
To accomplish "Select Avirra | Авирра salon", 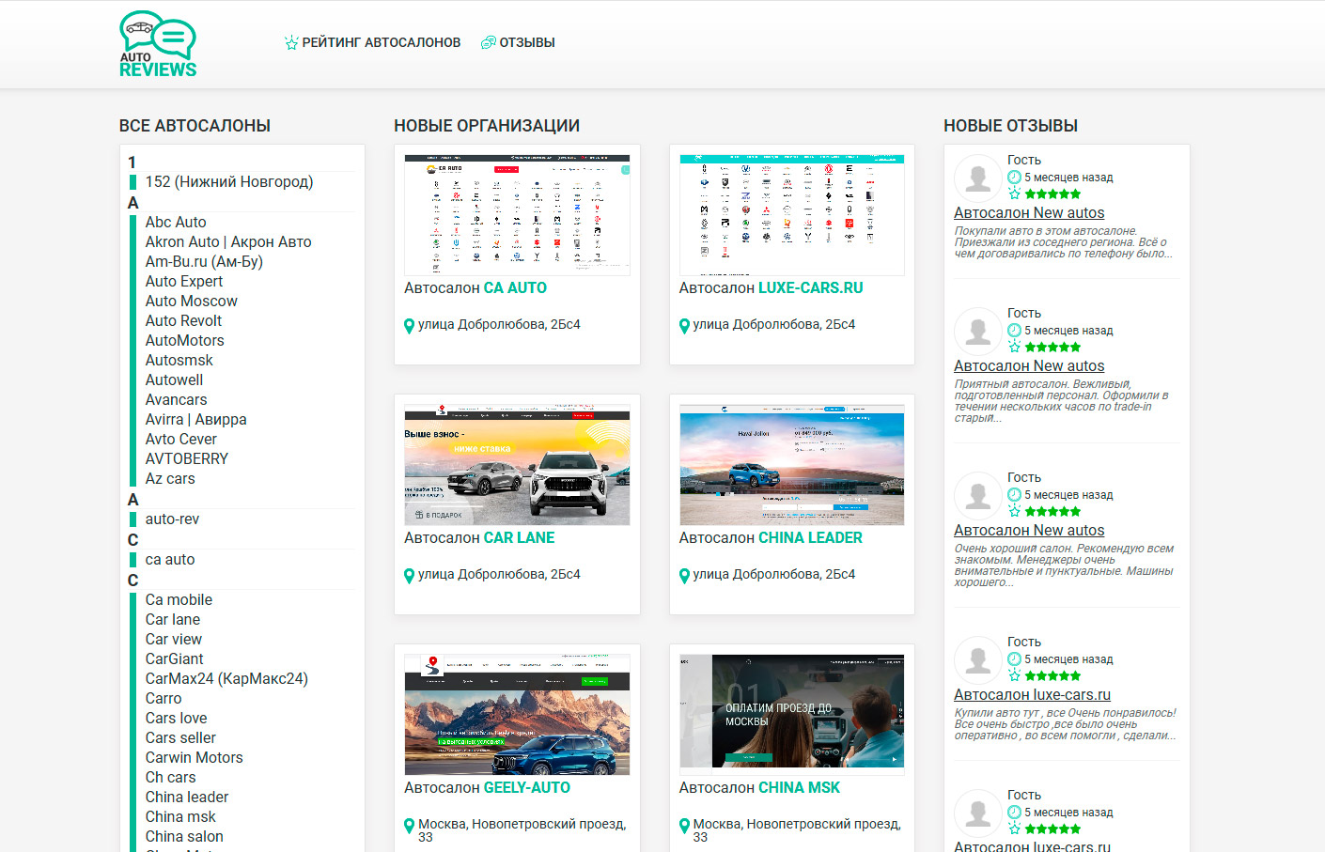I will tap(195, 420).
